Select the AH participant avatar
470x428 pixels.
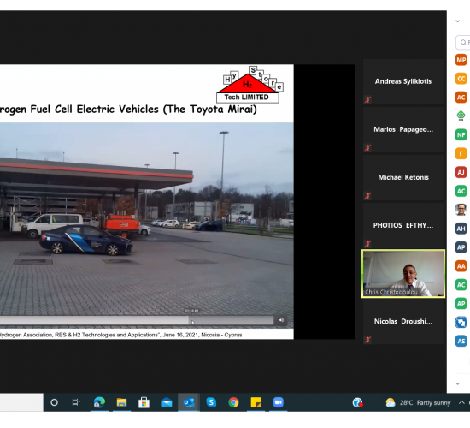pos(461,229)
